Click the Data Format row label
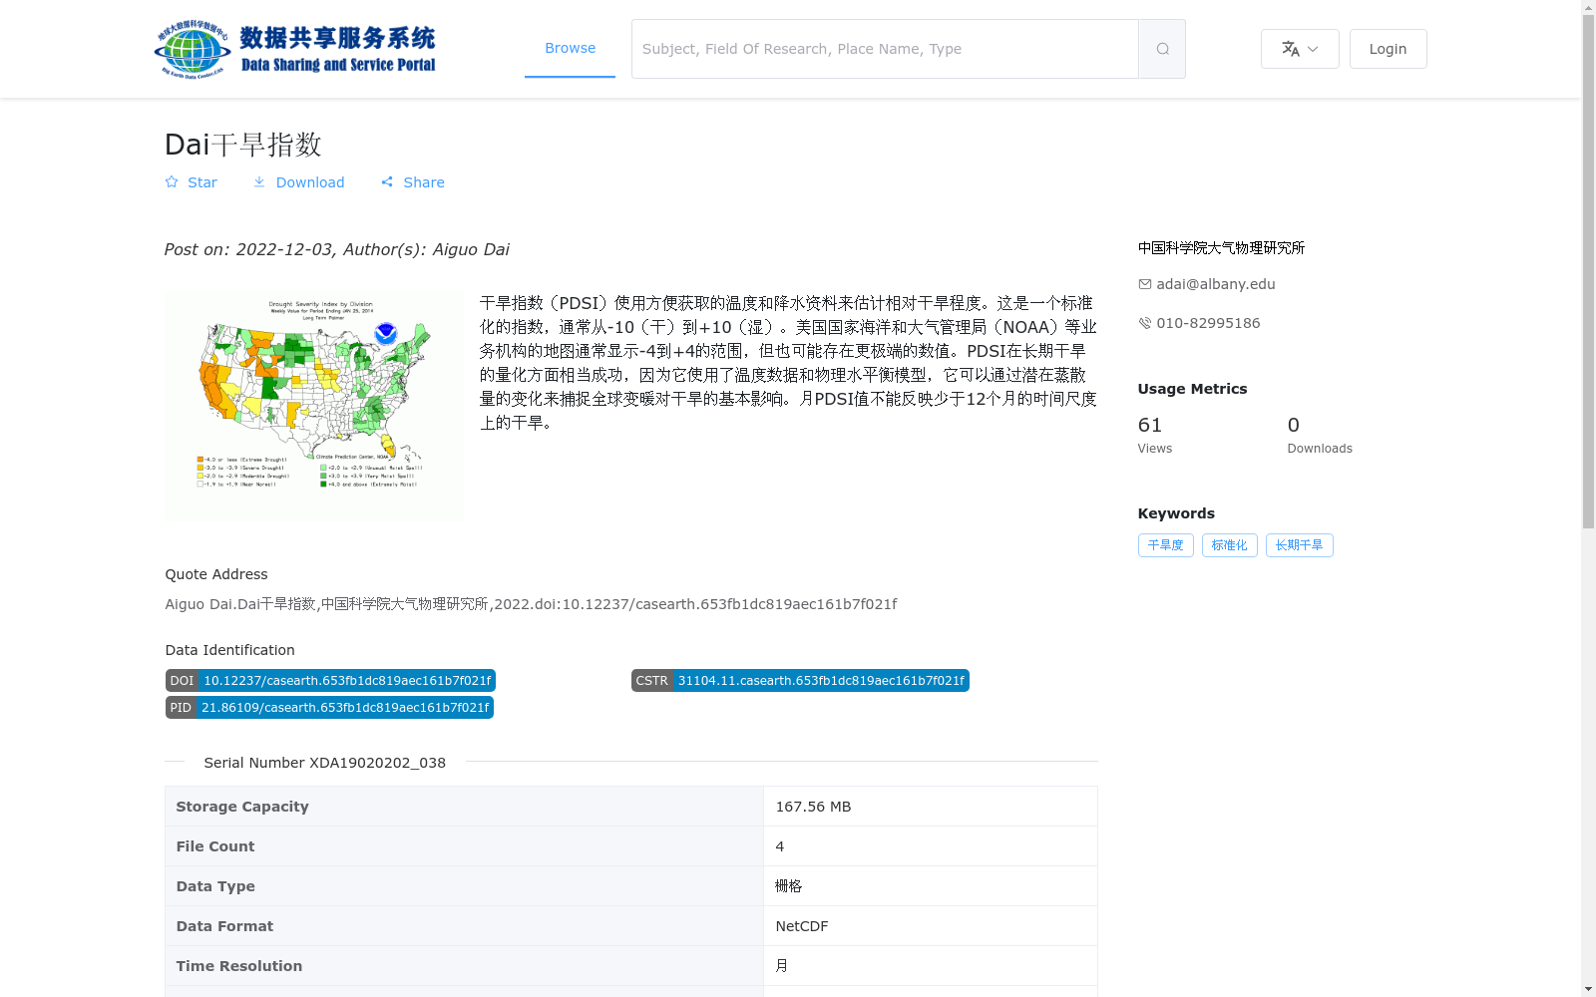This screenshot has height=997, width=1596. 224,926
